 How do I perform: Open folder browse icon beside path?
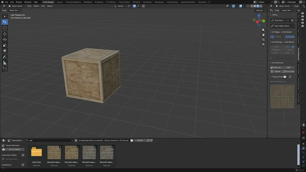[132, 140]
